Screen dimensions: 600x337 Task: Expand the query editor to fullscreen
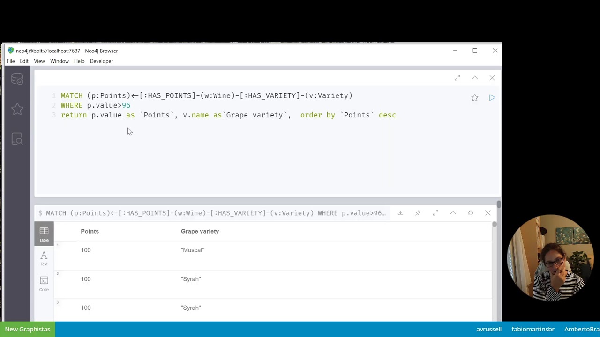(x=457, y=78)
